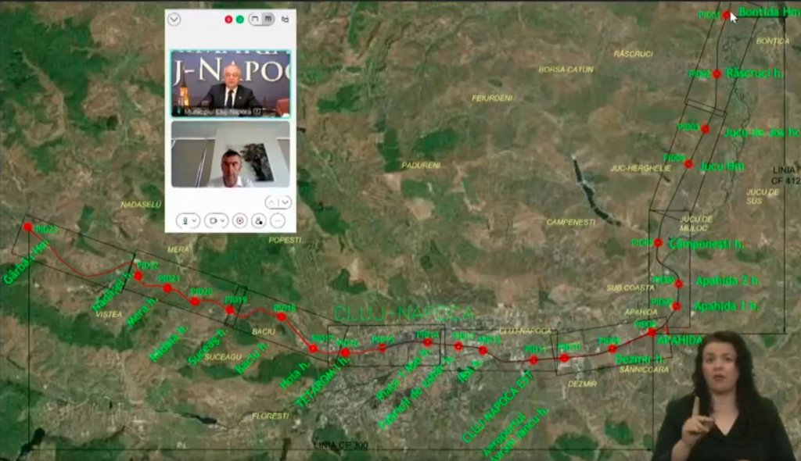Click the yellow 'BORSA-CATUN' locality label

pos(566,70)
